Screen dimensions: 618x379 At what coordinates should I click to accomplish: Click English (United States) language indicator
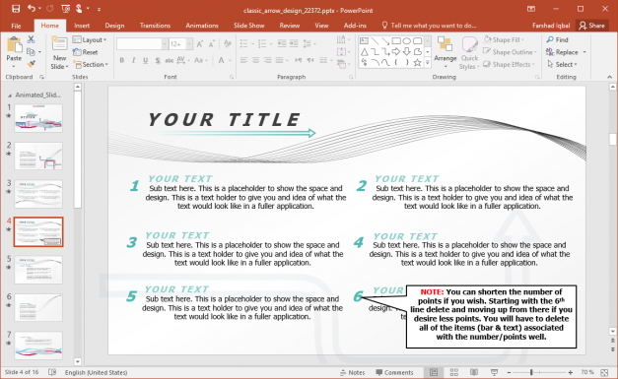tap(96, 372)
